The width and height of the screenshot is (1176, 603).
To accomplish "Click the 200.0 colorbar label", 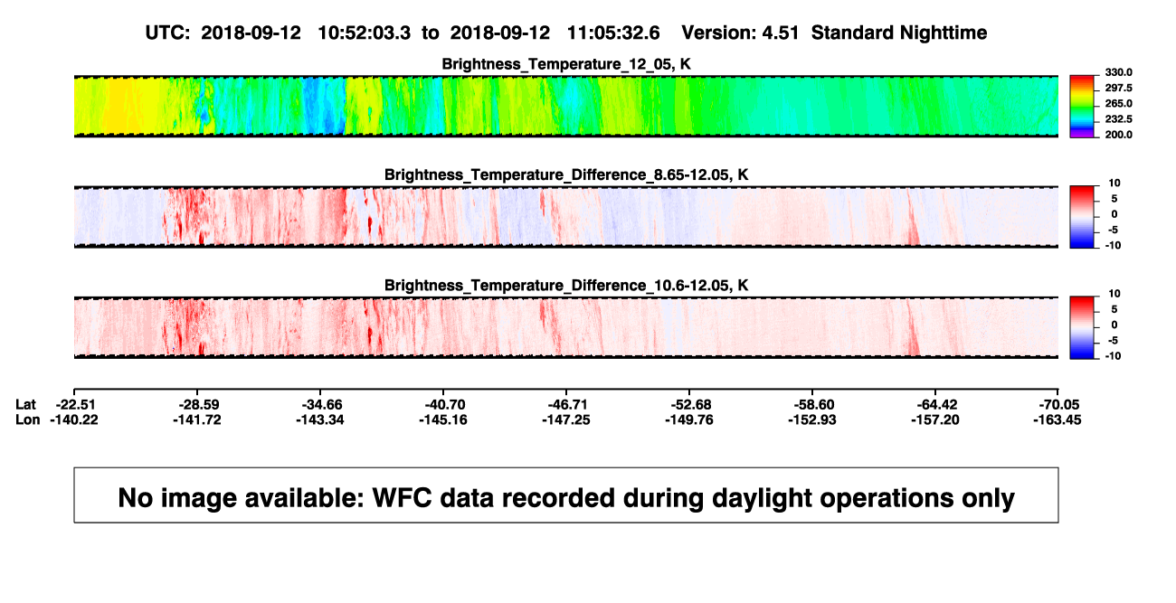I will pos(1118,134).
